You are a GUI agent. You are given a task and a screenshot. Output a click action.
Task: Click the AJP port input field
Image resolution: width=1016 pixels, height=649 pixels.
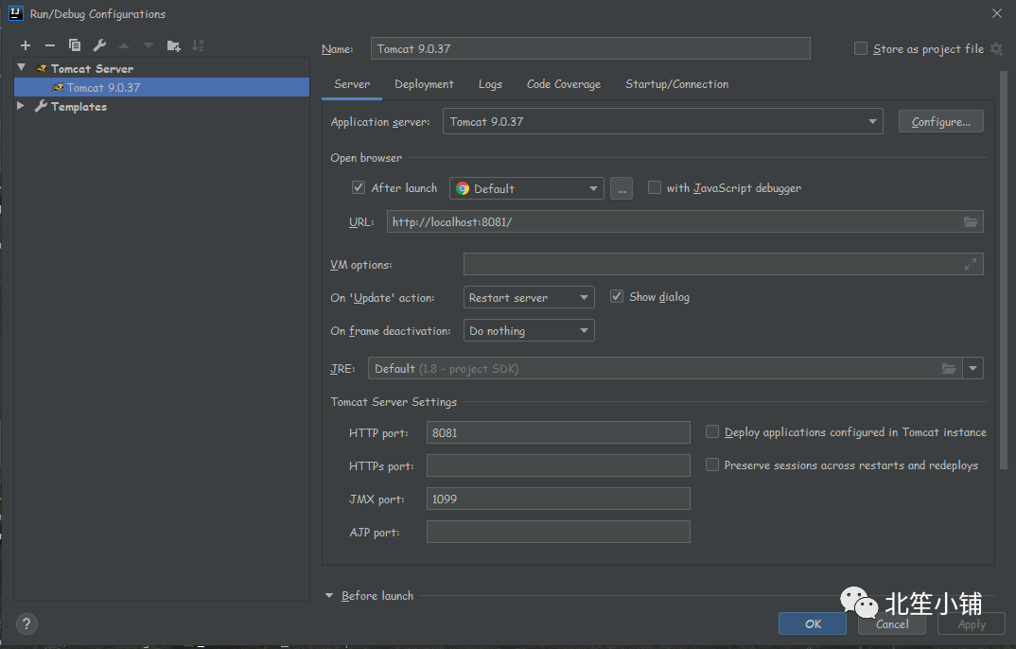click(x=558, y=532)
